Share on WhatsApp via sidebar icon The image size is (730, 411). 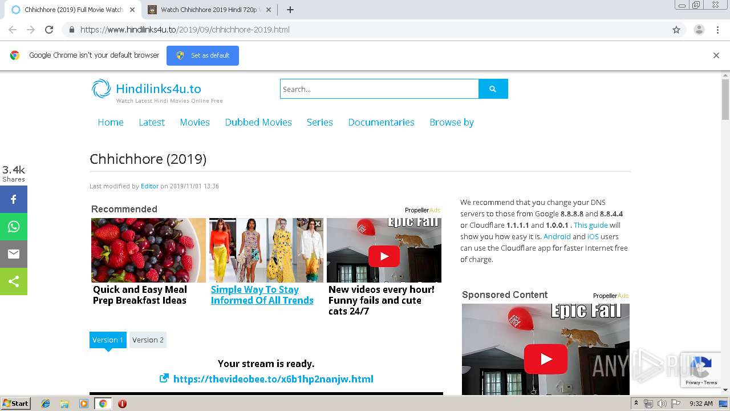point(14,227)
